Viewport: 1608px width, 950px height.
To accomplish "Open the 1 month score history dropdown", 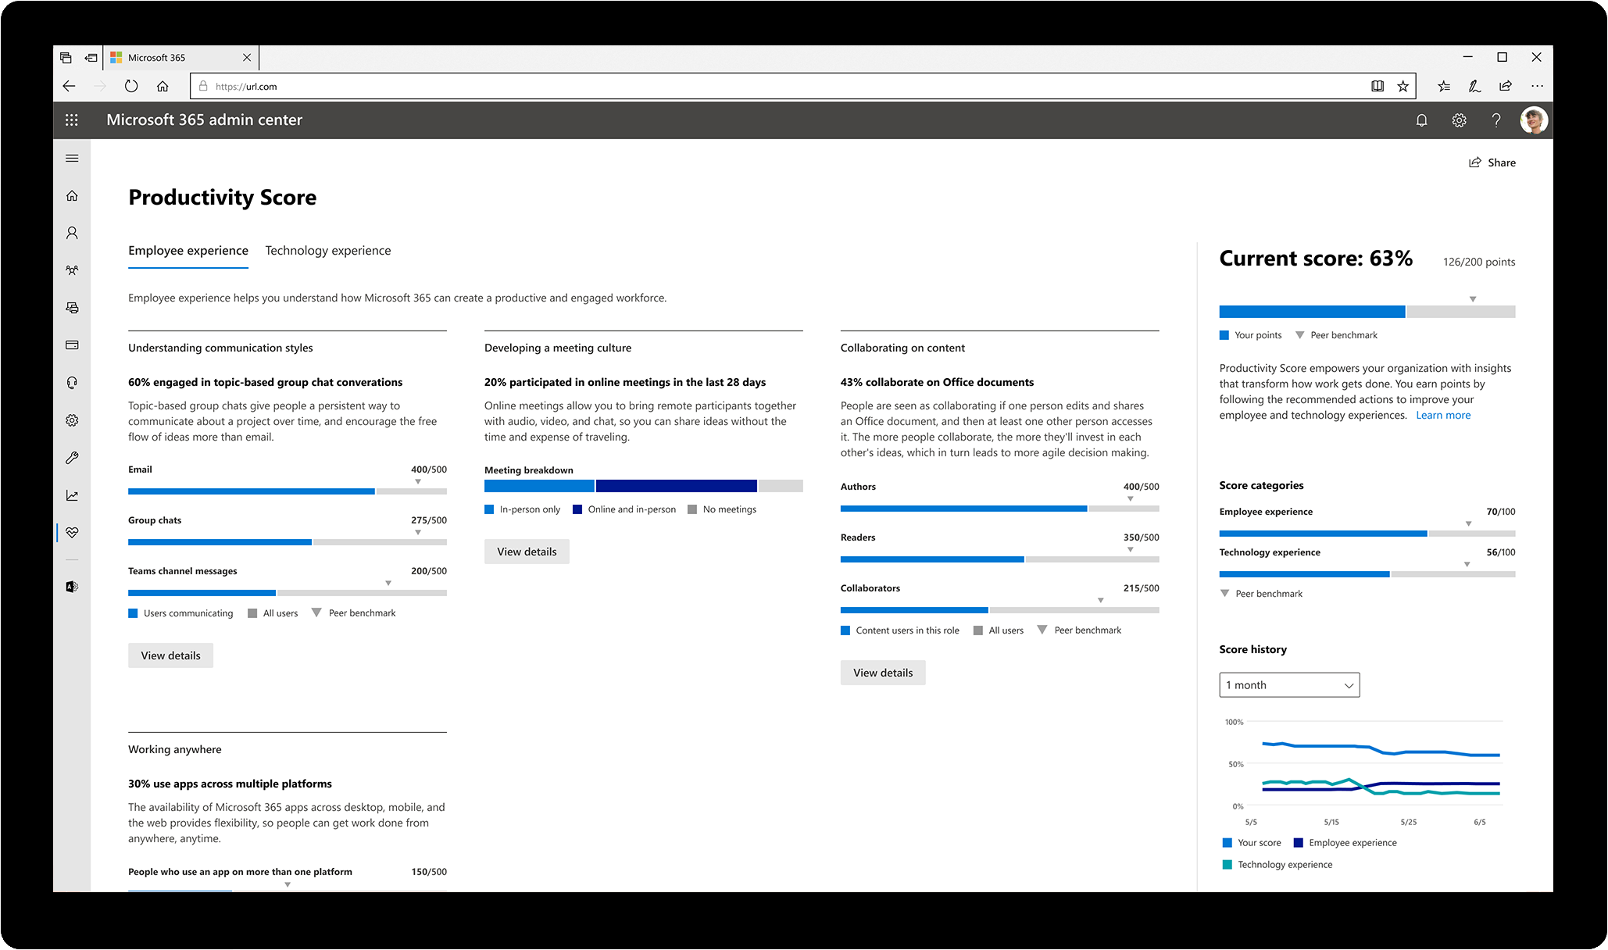I will (1288, 684).
